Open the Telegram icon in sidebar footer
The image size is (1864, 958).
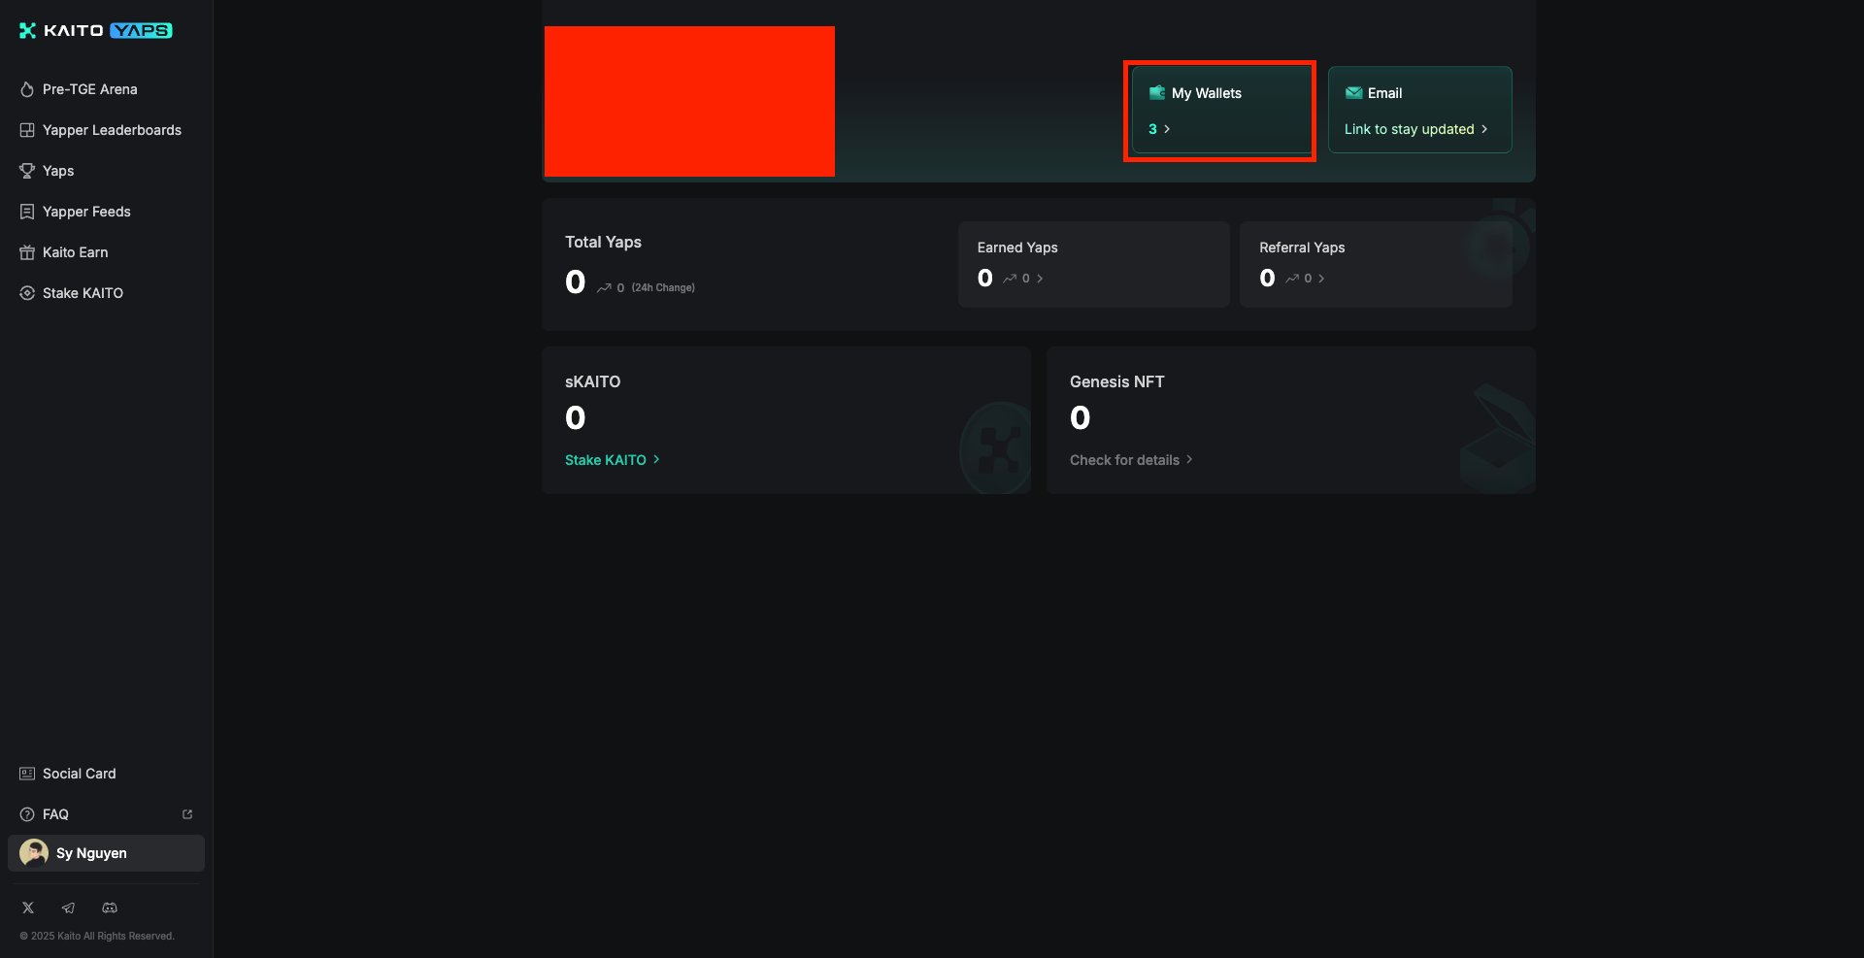(x=68, y=908)
